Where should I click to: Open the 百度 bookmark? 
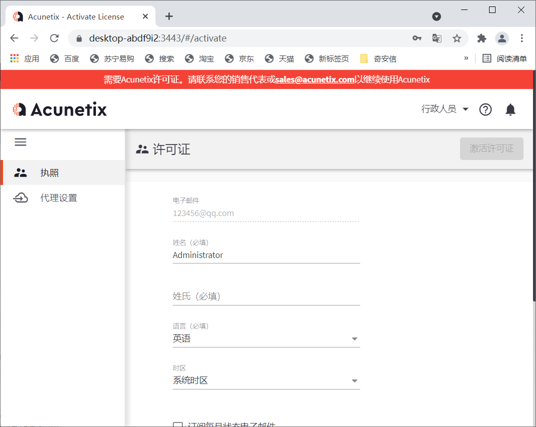[64, 58]
